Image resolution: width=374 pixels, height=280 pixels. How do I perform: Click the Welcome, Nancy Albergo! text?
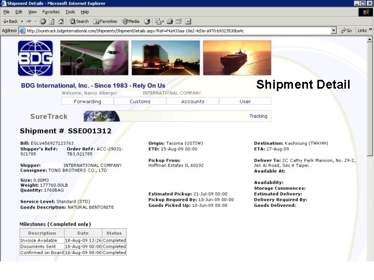(x=89, y=93)
